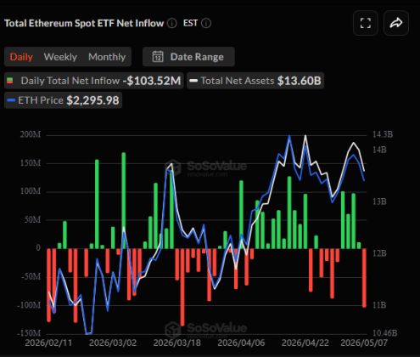Open the Date Range picker
The image size is (420, 357).
[x=188, y=57]
